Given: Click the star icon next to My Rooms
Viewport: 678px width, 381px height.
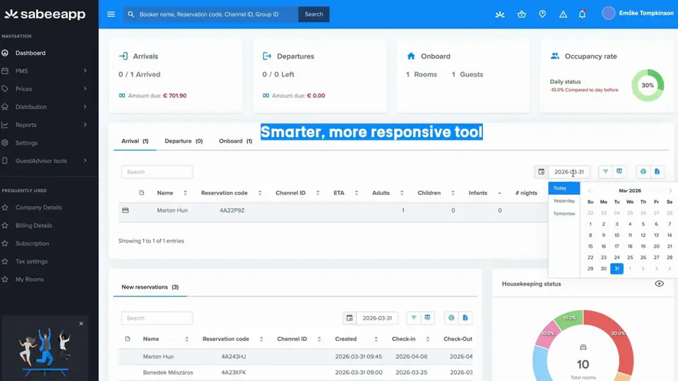Looking at the screenshot, I should point(5,279).
